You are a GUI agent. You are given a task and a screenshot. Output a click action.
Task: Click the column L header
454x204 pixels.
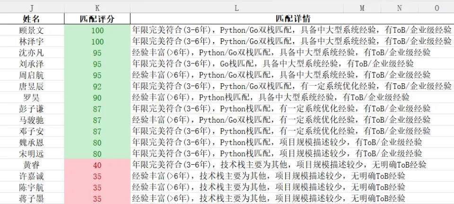236,8
